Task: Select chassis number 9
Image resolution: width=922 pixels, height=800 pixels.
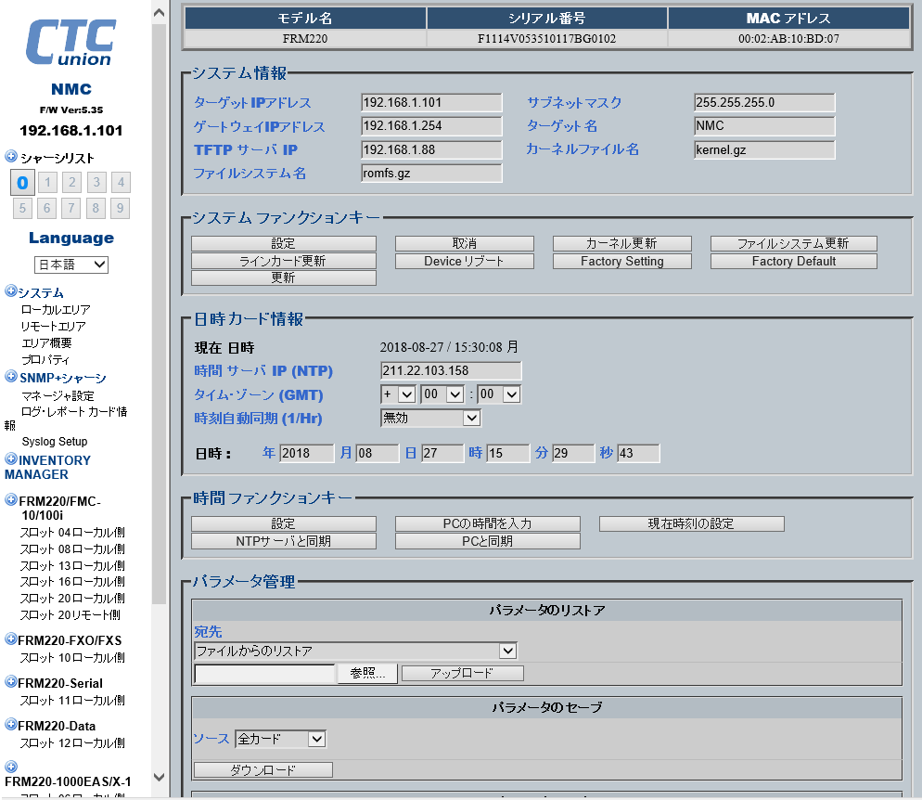Action: click(x=120, y=208)
